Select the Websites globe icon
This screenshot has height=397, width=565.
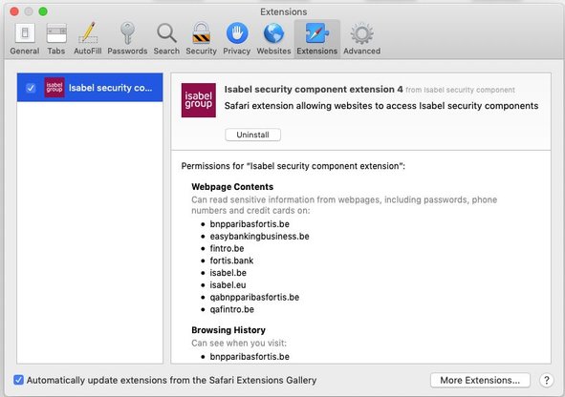tap(273, 39)
